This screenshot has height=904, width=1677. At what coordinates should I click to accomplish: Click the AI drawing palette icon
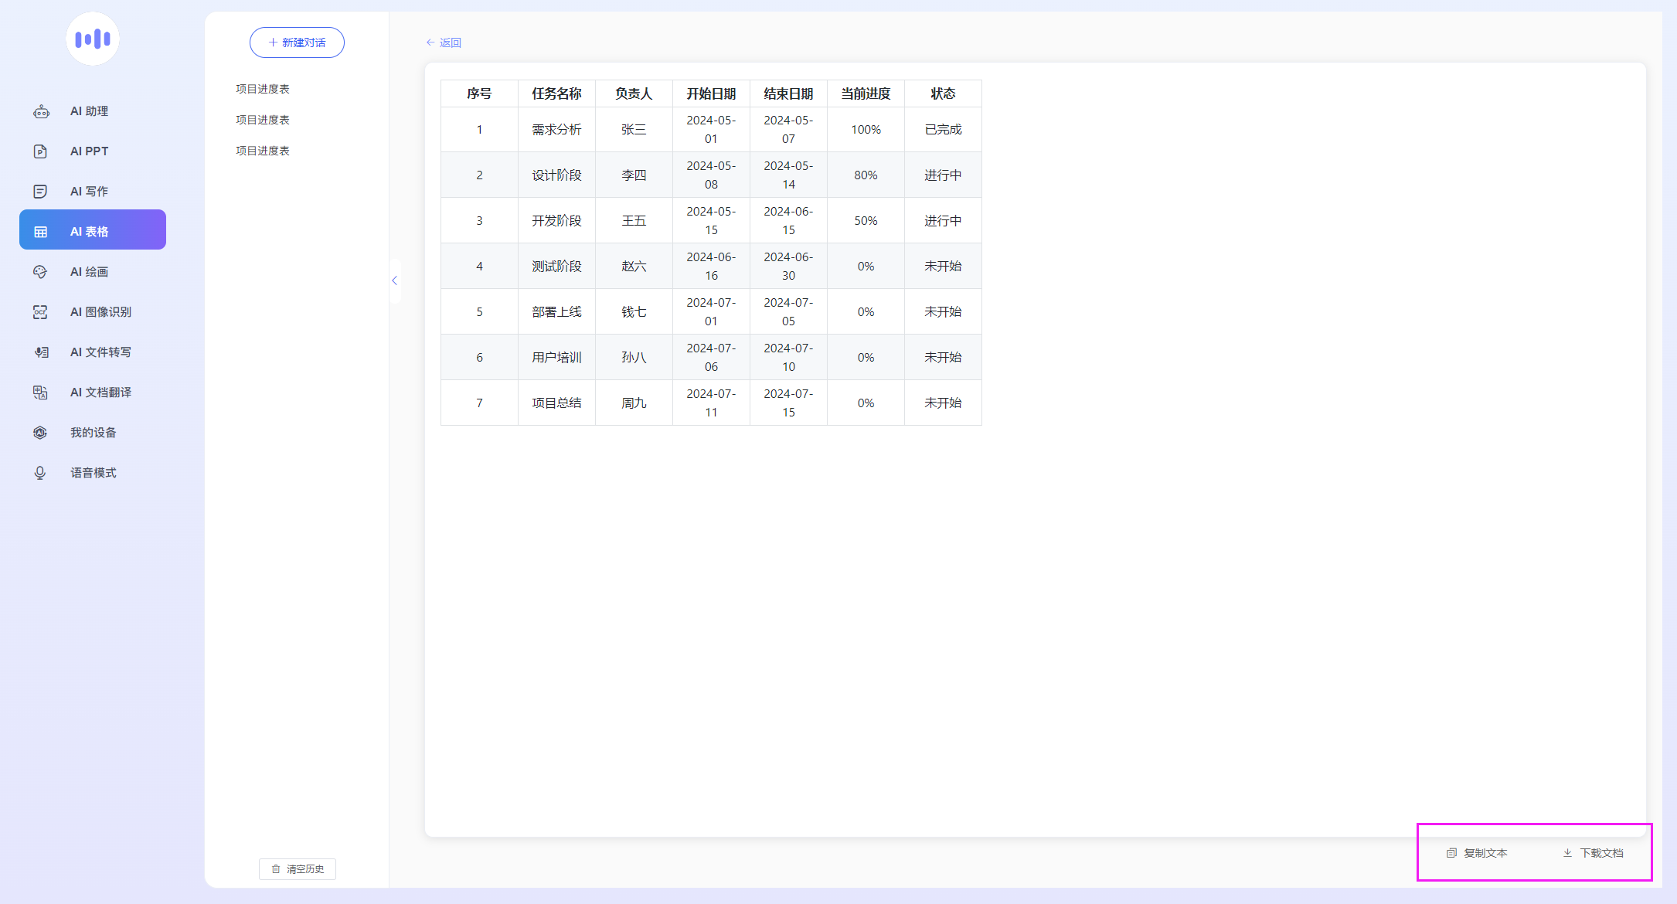tap(41, 272)
